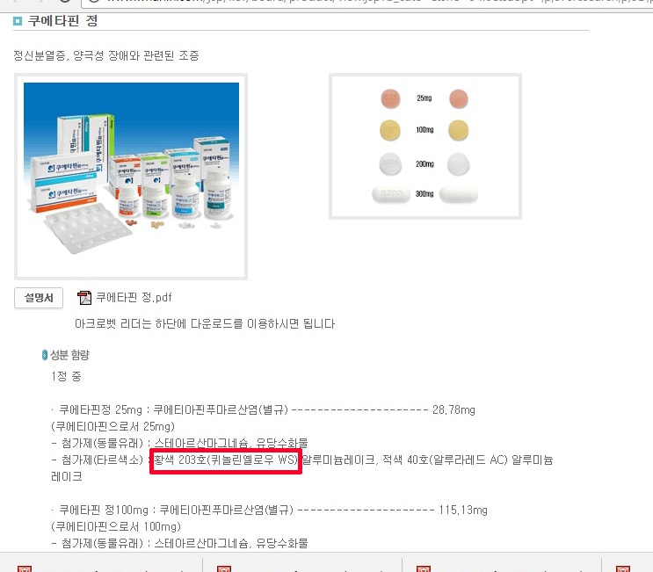The image size is (653, 572).
Task: Click the yellow 100mg tablet back image
Action: (458, 130)
